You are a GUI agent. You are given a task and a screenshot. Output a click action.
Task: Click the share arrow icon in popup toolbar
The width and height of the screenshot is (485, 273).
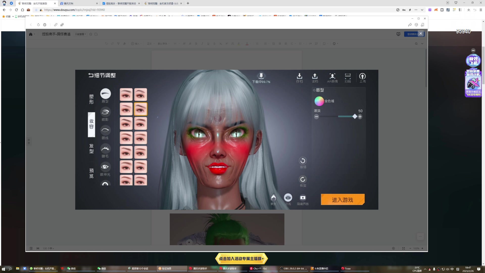pyautogui.click(x=410, y=25)
